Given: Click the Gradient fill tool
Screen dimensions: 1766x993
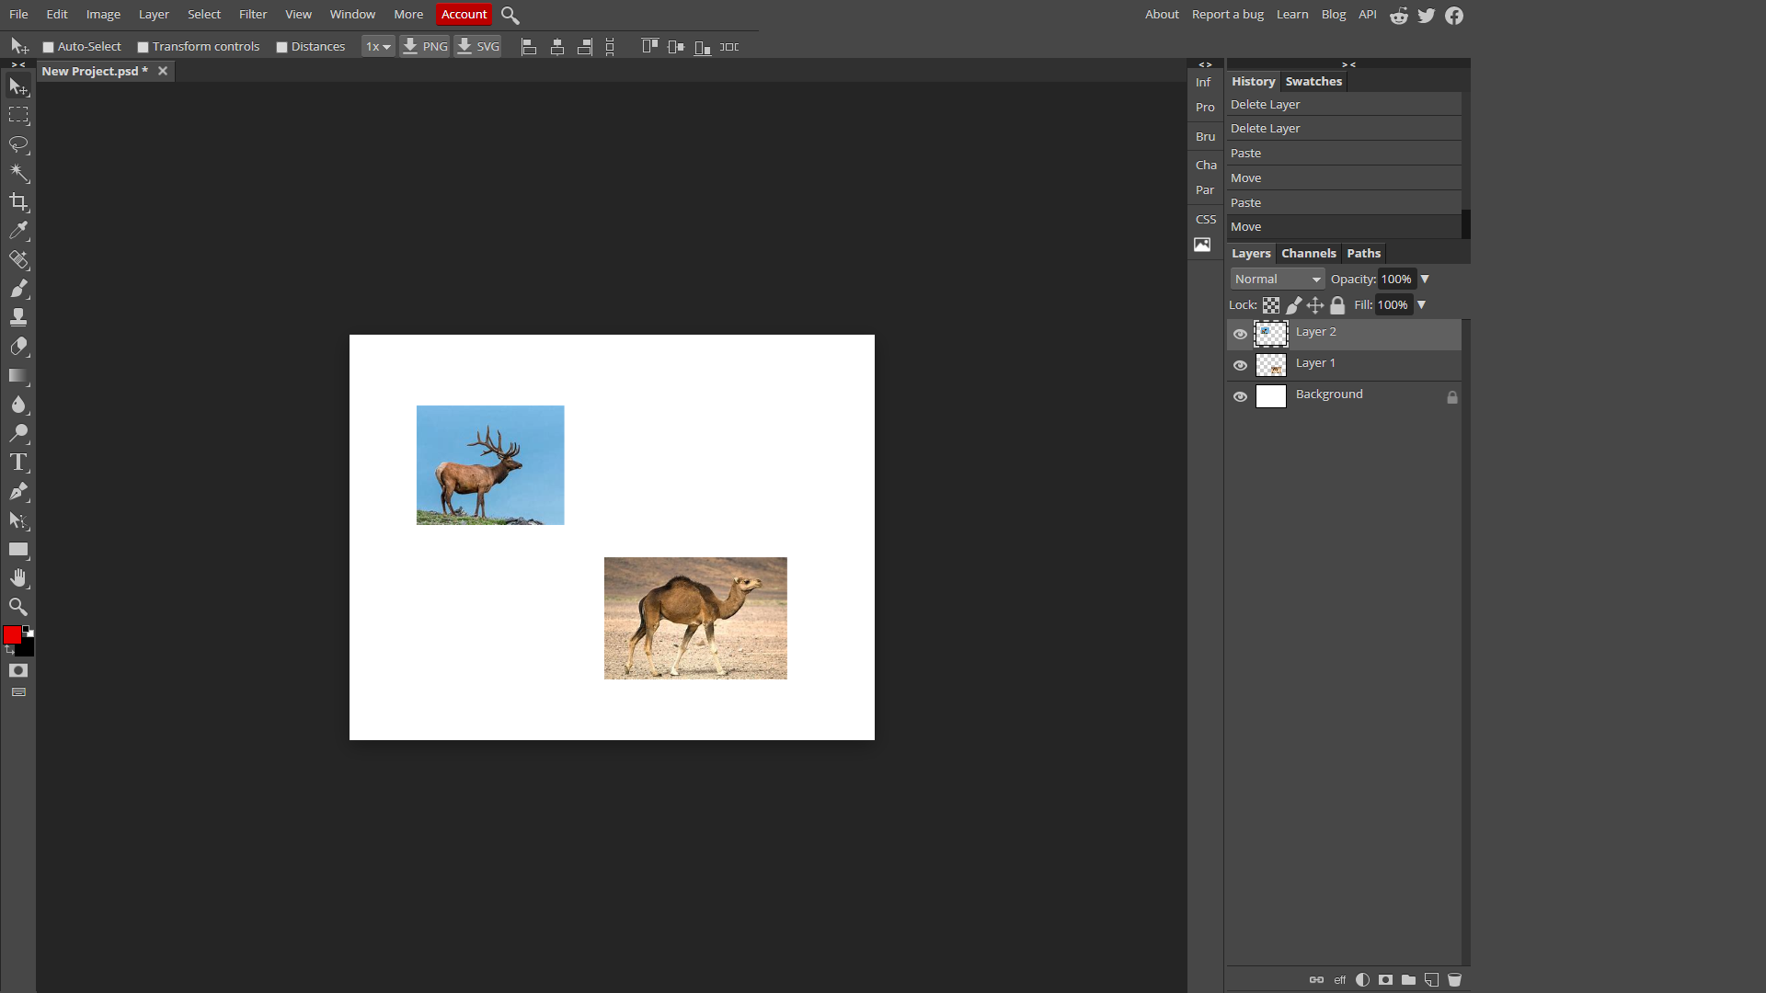Looking at the screenshot, I should click(18, 374).
